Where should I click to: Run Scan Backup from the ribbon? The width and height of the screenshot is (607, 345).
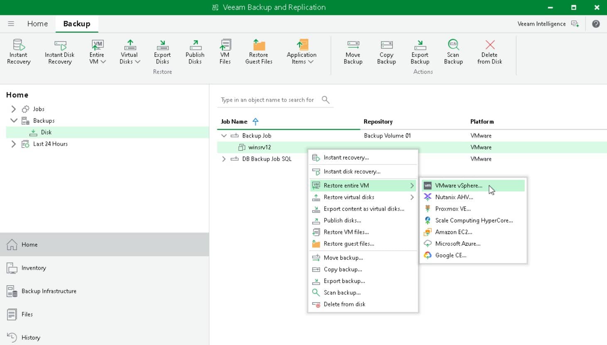click(453, 52)
